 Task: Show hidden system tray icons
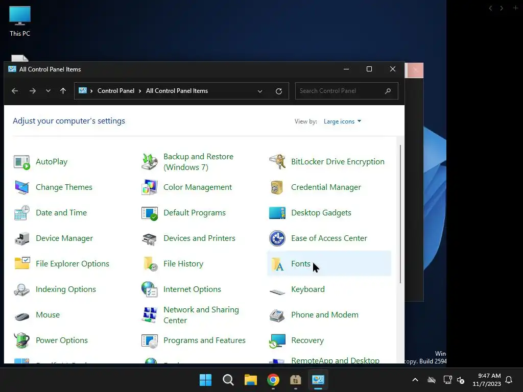tap(415, 380)
